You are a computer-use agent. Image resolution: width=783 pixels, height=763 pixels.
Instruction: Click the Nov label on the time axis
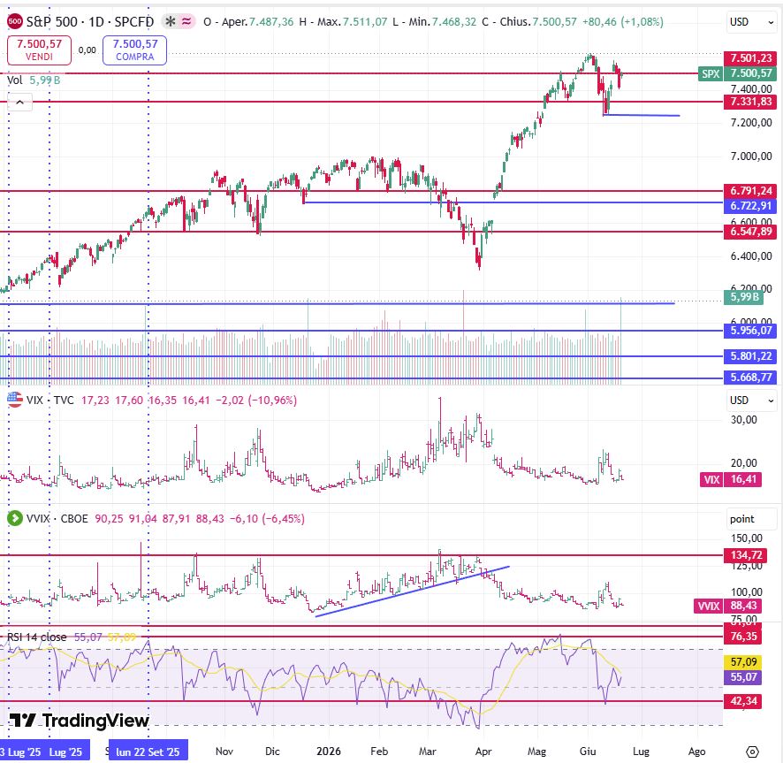224,751
